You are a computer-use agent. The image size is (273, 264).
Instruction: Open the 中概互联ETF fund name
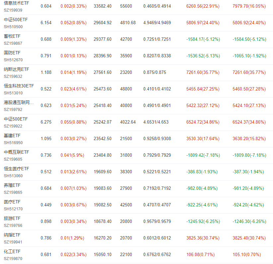16,152
